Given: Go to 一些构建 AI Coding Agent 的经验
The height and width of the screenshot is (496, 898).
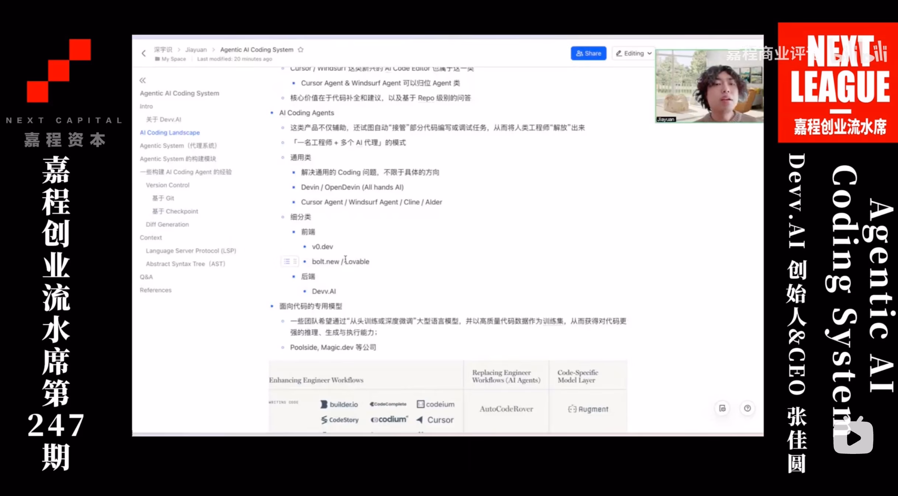Looking at the screenshot, I should pos(186,172).
